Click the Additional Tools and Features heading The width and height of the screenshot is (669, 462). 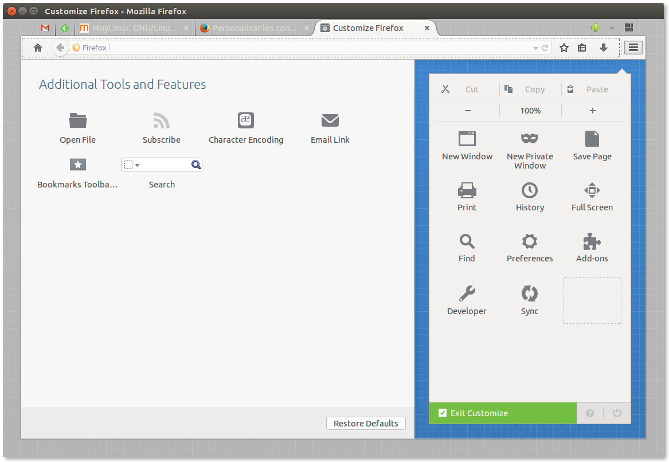tap(123, 84)
